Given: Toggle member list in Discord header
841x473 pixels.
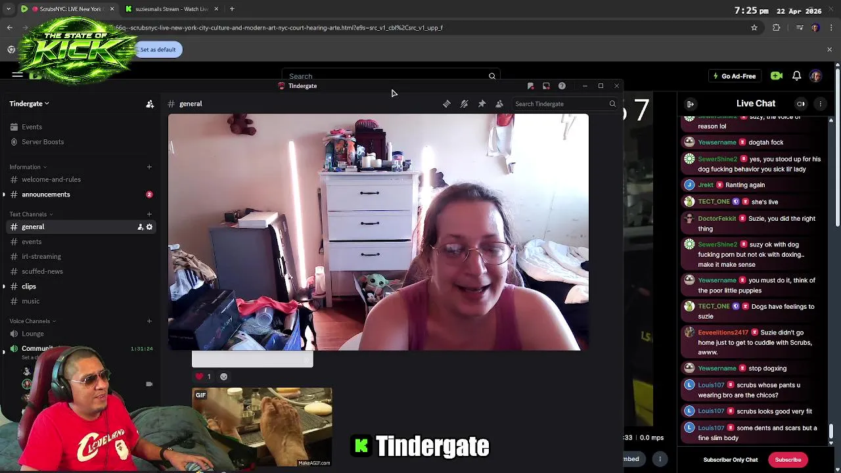Looking at the screenshot, I should coord(499,104).
